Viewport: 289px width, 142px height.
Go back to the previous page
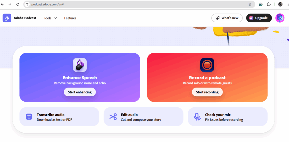pyautogui.click(x=2, y=4)
